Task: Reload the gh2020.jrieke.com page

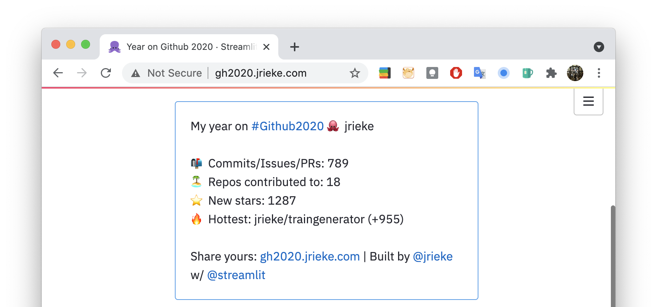Action: (x=106, y=73)
